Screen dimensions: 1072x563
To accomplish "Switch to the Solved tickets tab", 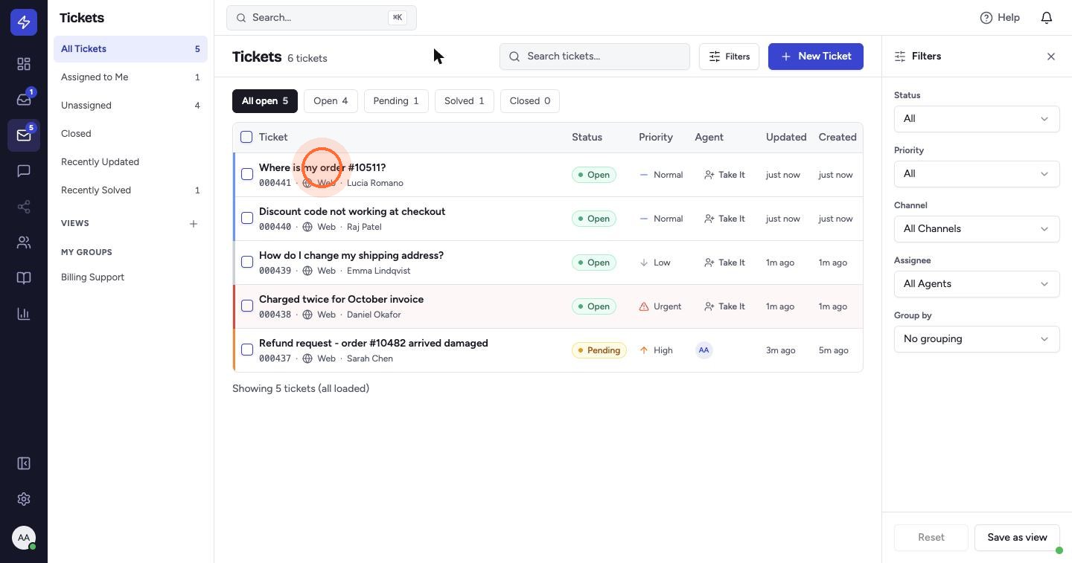I will [x=464, y=101].
